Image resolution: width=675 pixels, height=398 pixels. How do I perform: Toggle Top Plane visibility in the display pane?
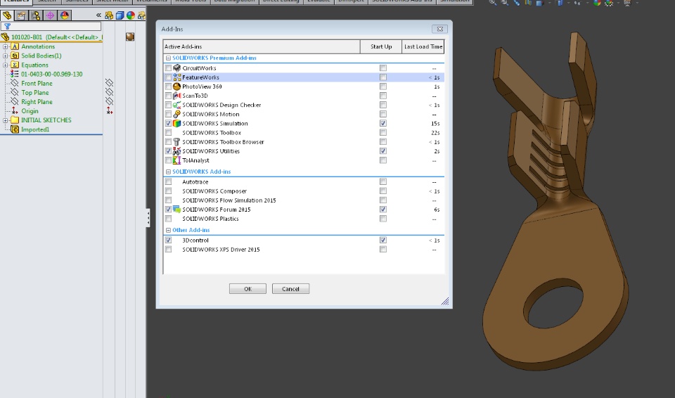(x=110, y=91)
